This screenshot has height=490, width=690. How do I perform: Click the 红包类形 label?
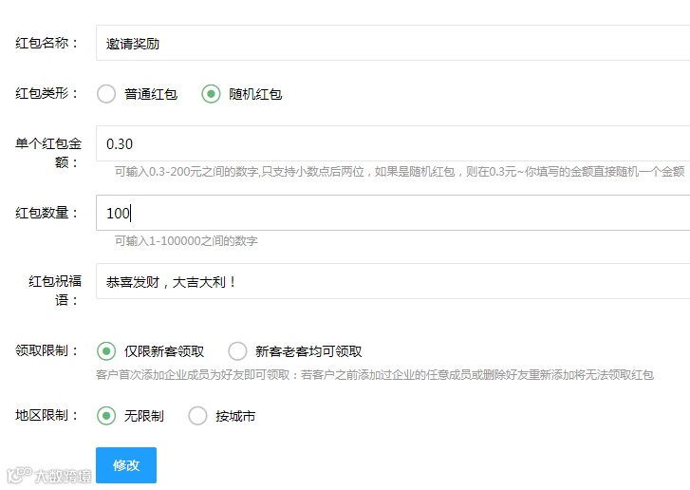point(47,93)
